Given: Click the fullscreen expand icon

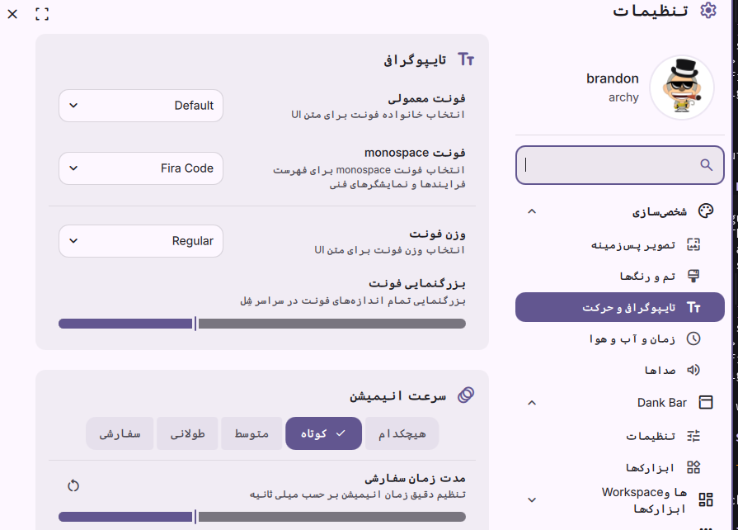Looking at the screenshot, I should (43, 14).
